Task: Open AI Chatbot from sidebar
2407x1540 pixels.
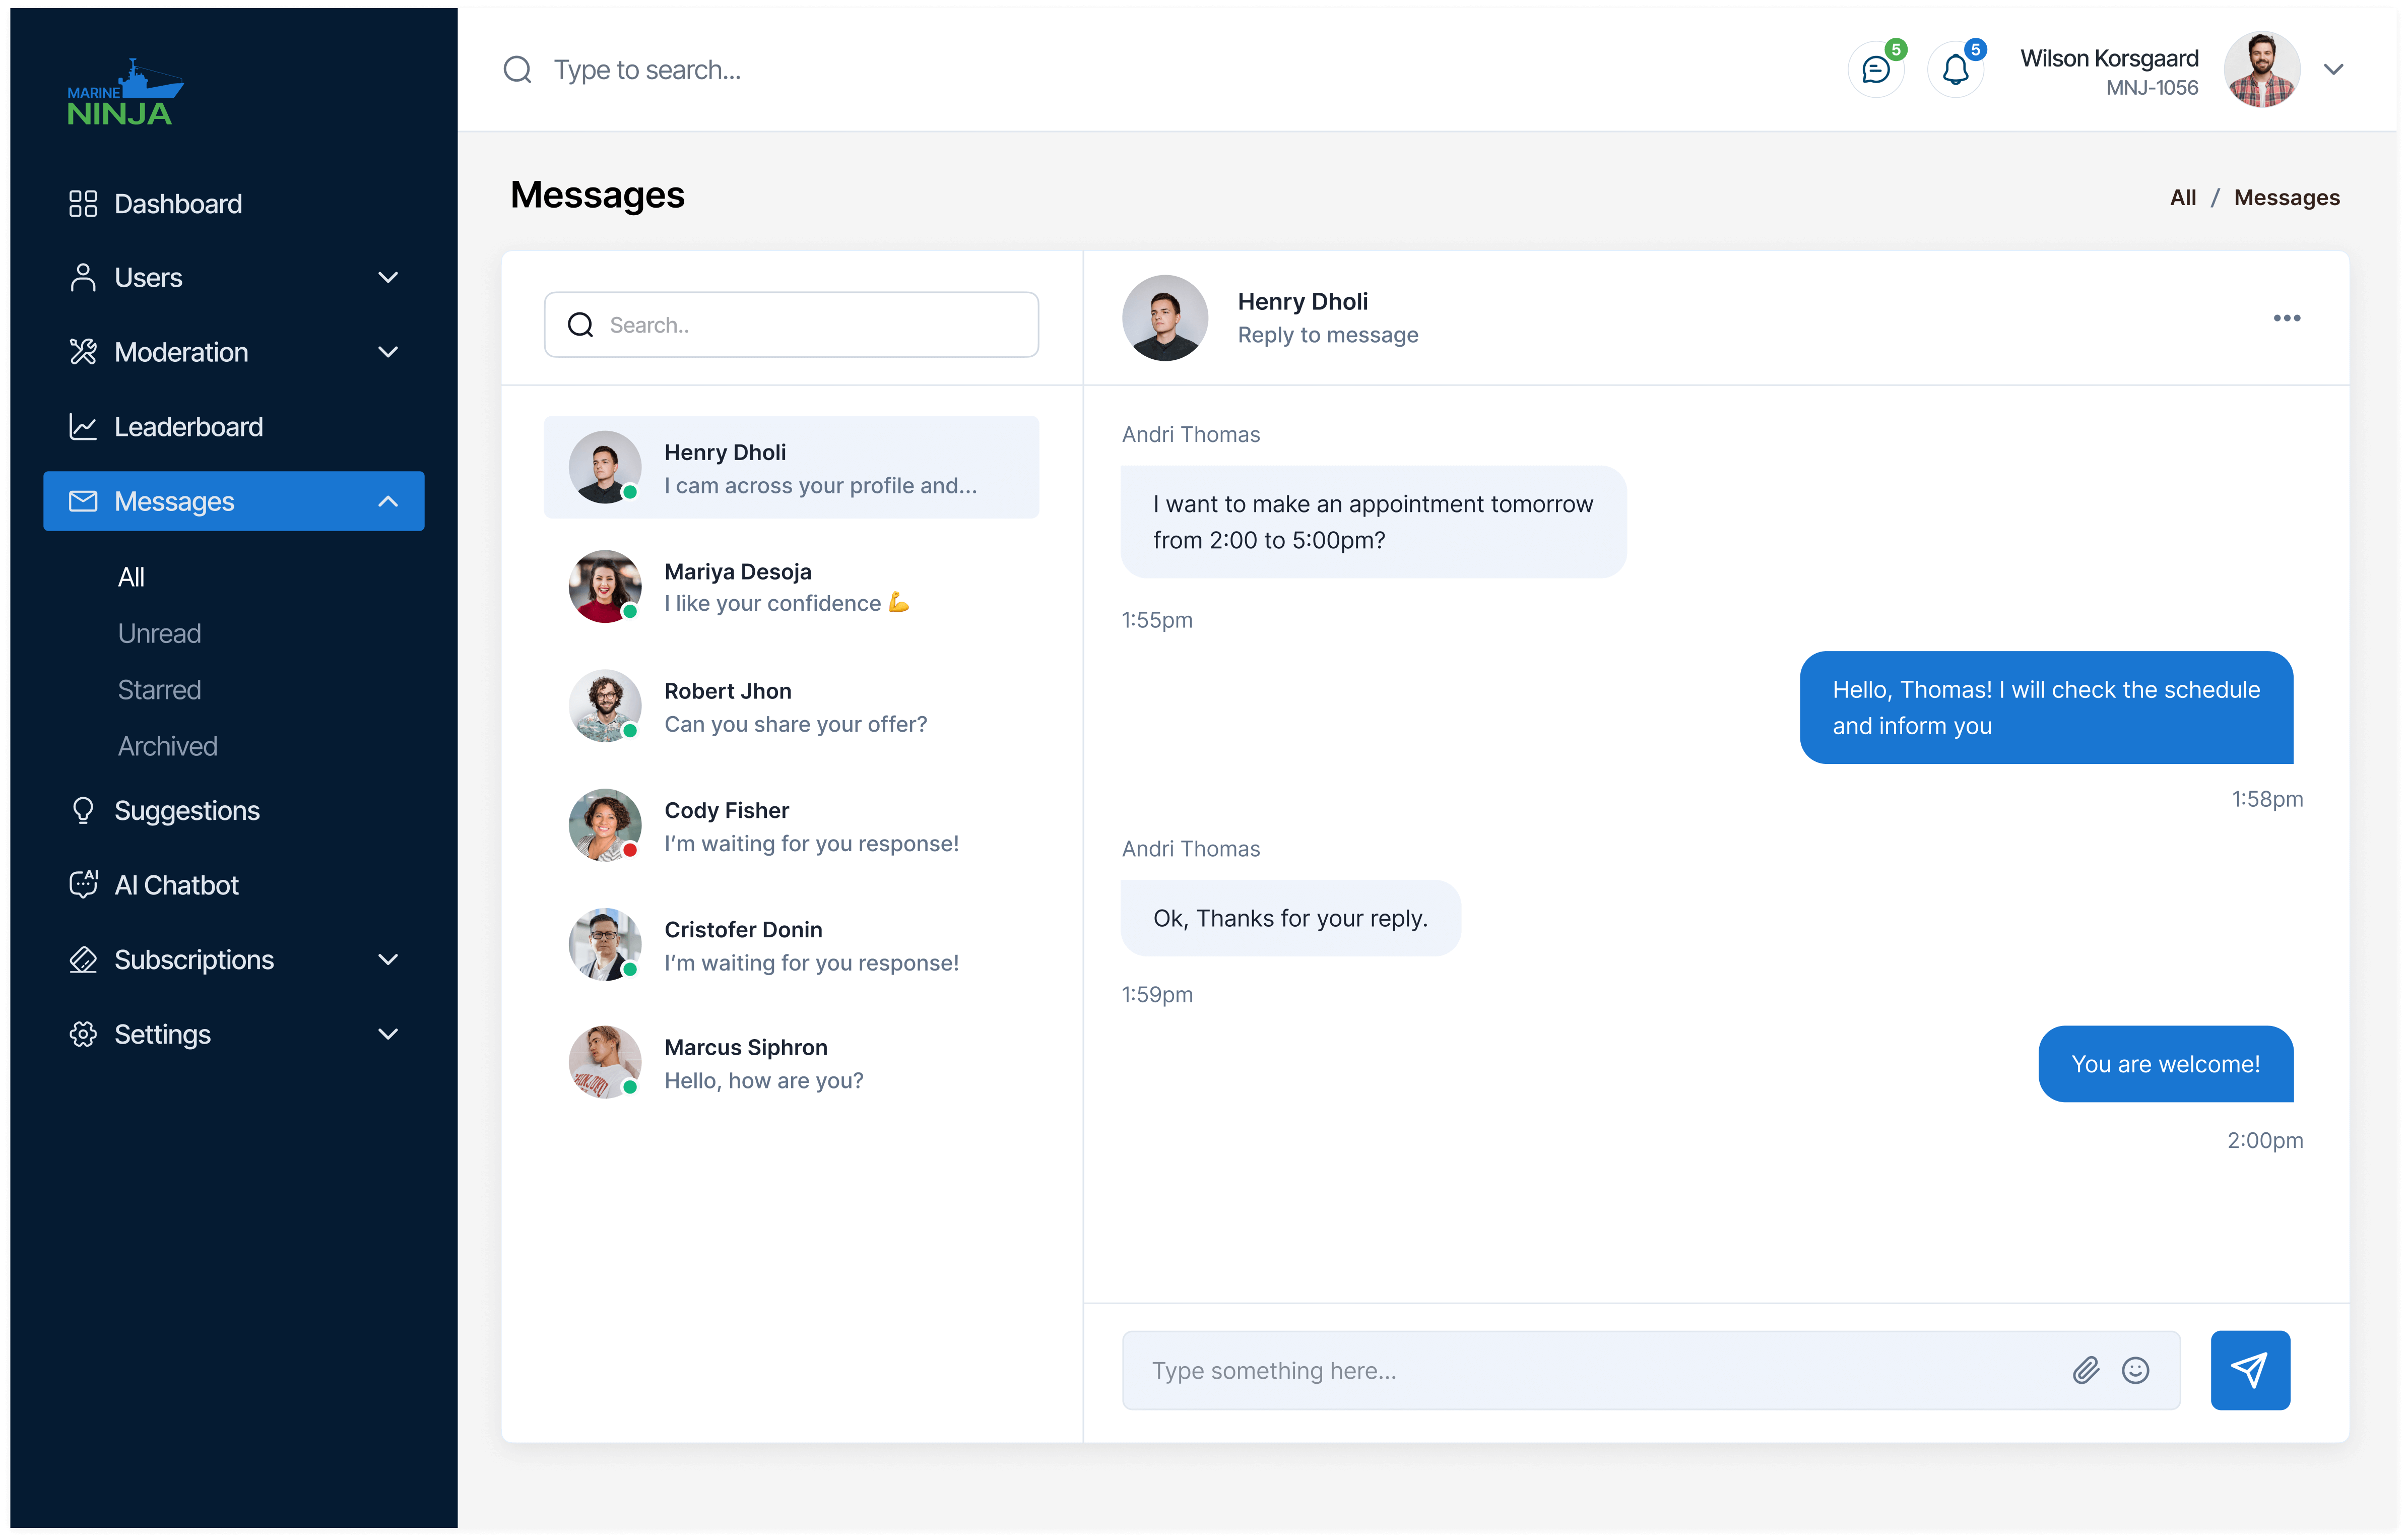Action: coord(176,885)
